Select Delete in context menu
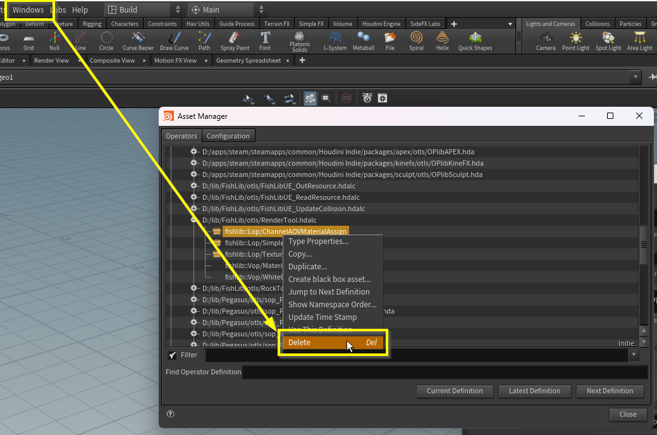Screen dimensions: 657x435 tap(333, 343)
